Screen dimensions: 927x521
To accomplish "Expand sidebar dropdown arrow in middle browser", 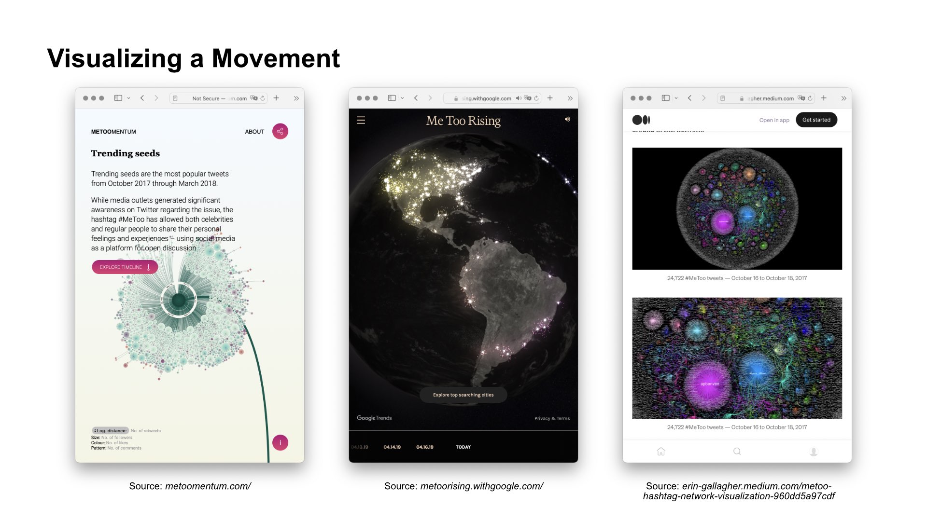I will (402, 98).
